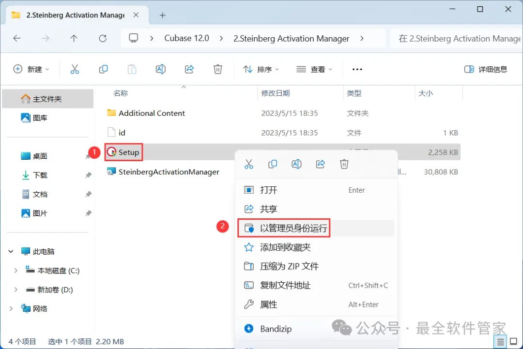Click Delete icon in context menu
The width and height of the screenshot is (523, 349).
344,164
